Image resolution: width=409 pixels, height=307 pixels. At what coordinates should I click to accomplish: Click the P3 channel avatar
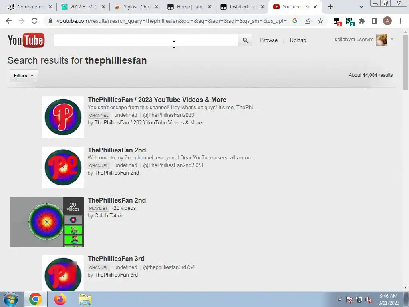[x=63, y=273]
